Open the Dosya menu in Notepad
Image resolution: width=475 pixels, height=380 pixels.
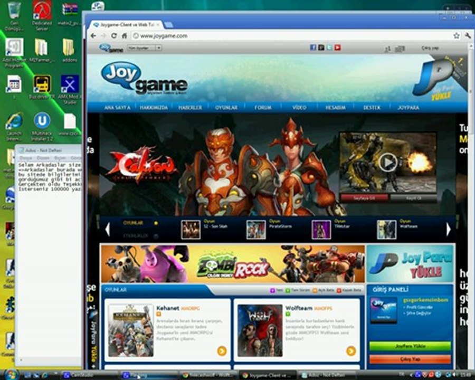click(26, 158)
